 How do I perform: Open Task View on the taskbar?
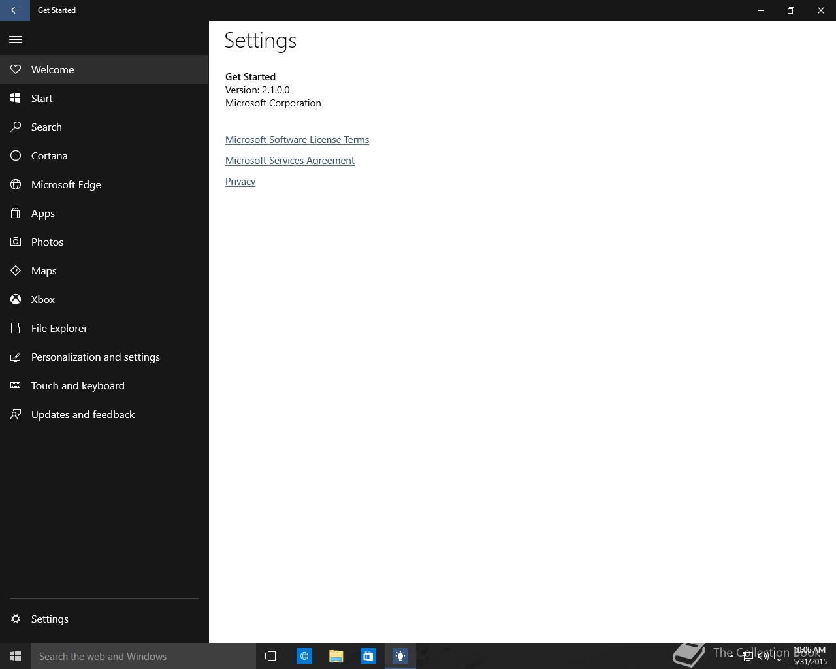coord(272,656)
